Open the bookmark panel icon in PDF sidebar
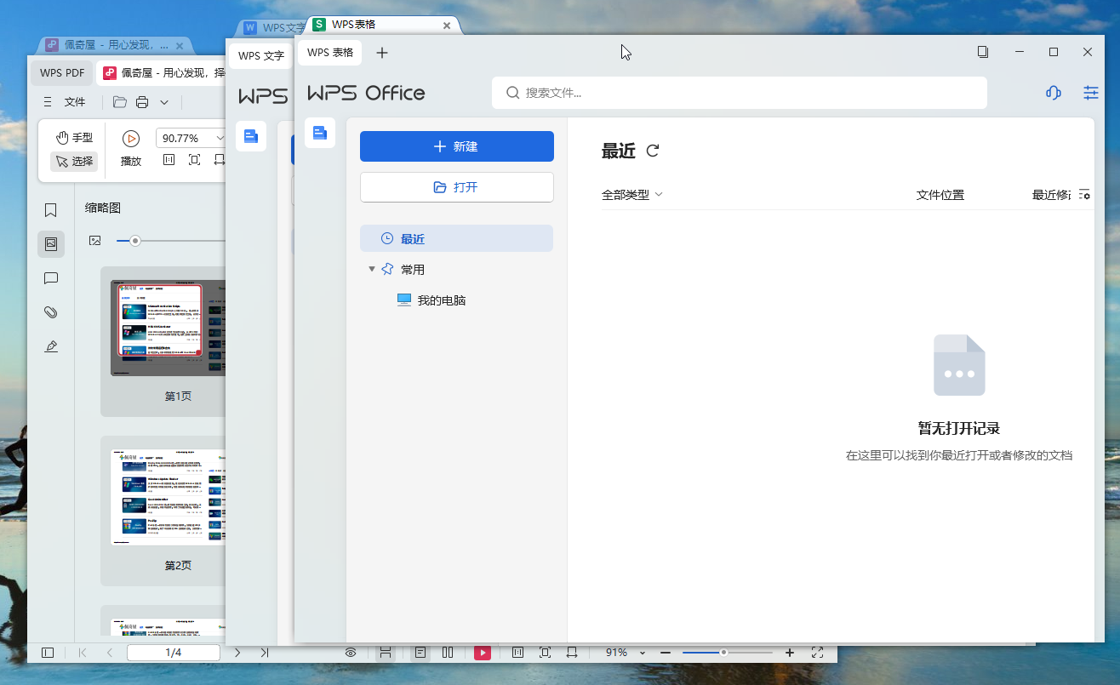The width and height of the screenshot is (1120, 685). (x=51, y=210)
